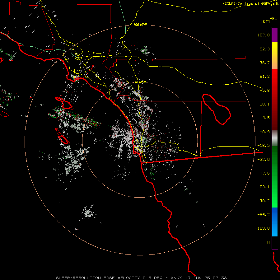
Task: Click the [KT] units label
Action: (x=266, y=21)
